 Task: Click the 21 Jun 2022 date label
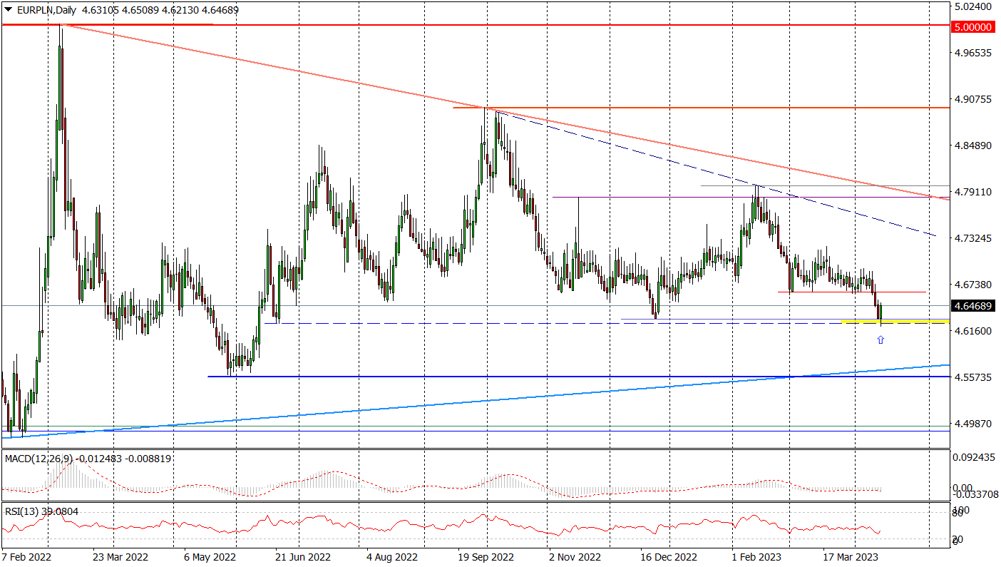click(x=303, y=556)
